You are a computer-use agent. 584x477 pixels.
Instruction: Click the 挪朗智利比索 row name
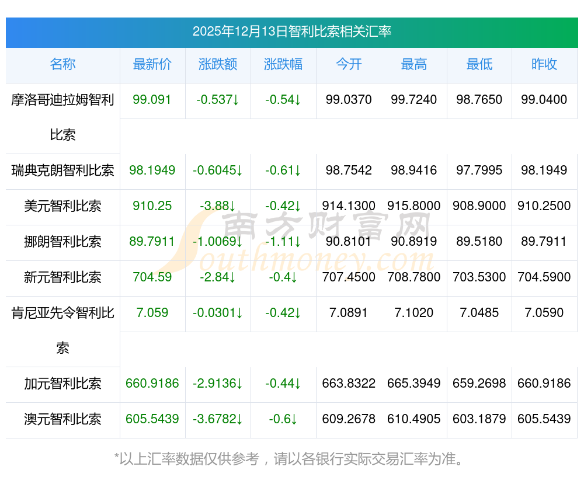click(62, 242)
